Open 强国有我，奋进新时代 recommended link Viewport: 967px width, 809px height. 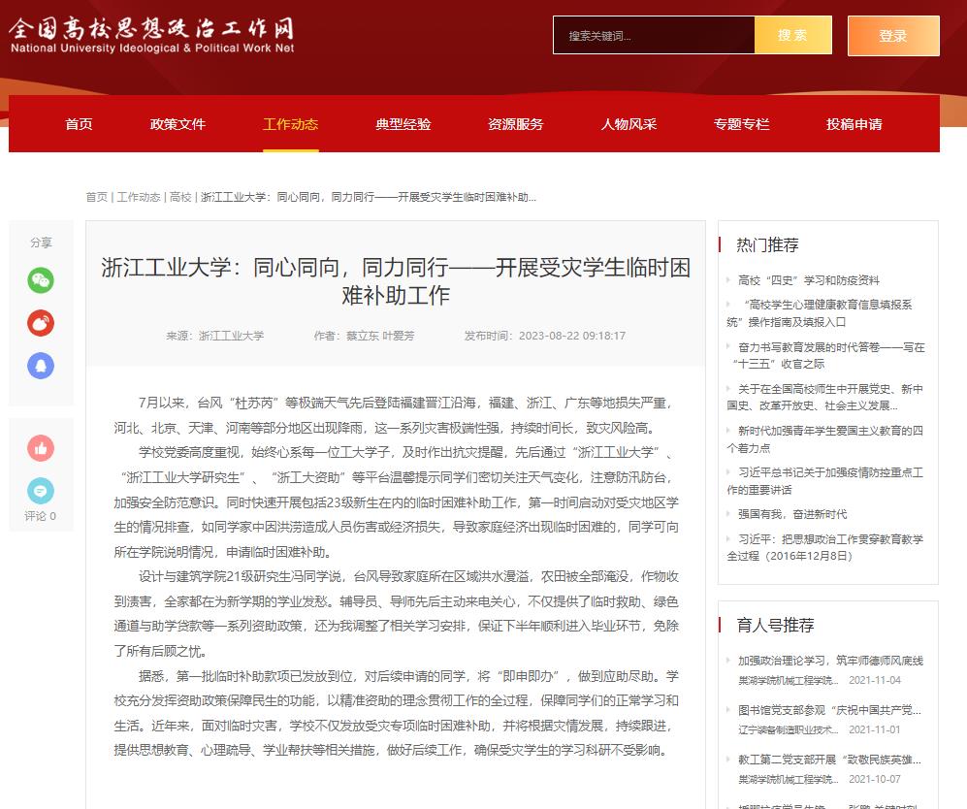pyautogui.click(x=791, y=514)
